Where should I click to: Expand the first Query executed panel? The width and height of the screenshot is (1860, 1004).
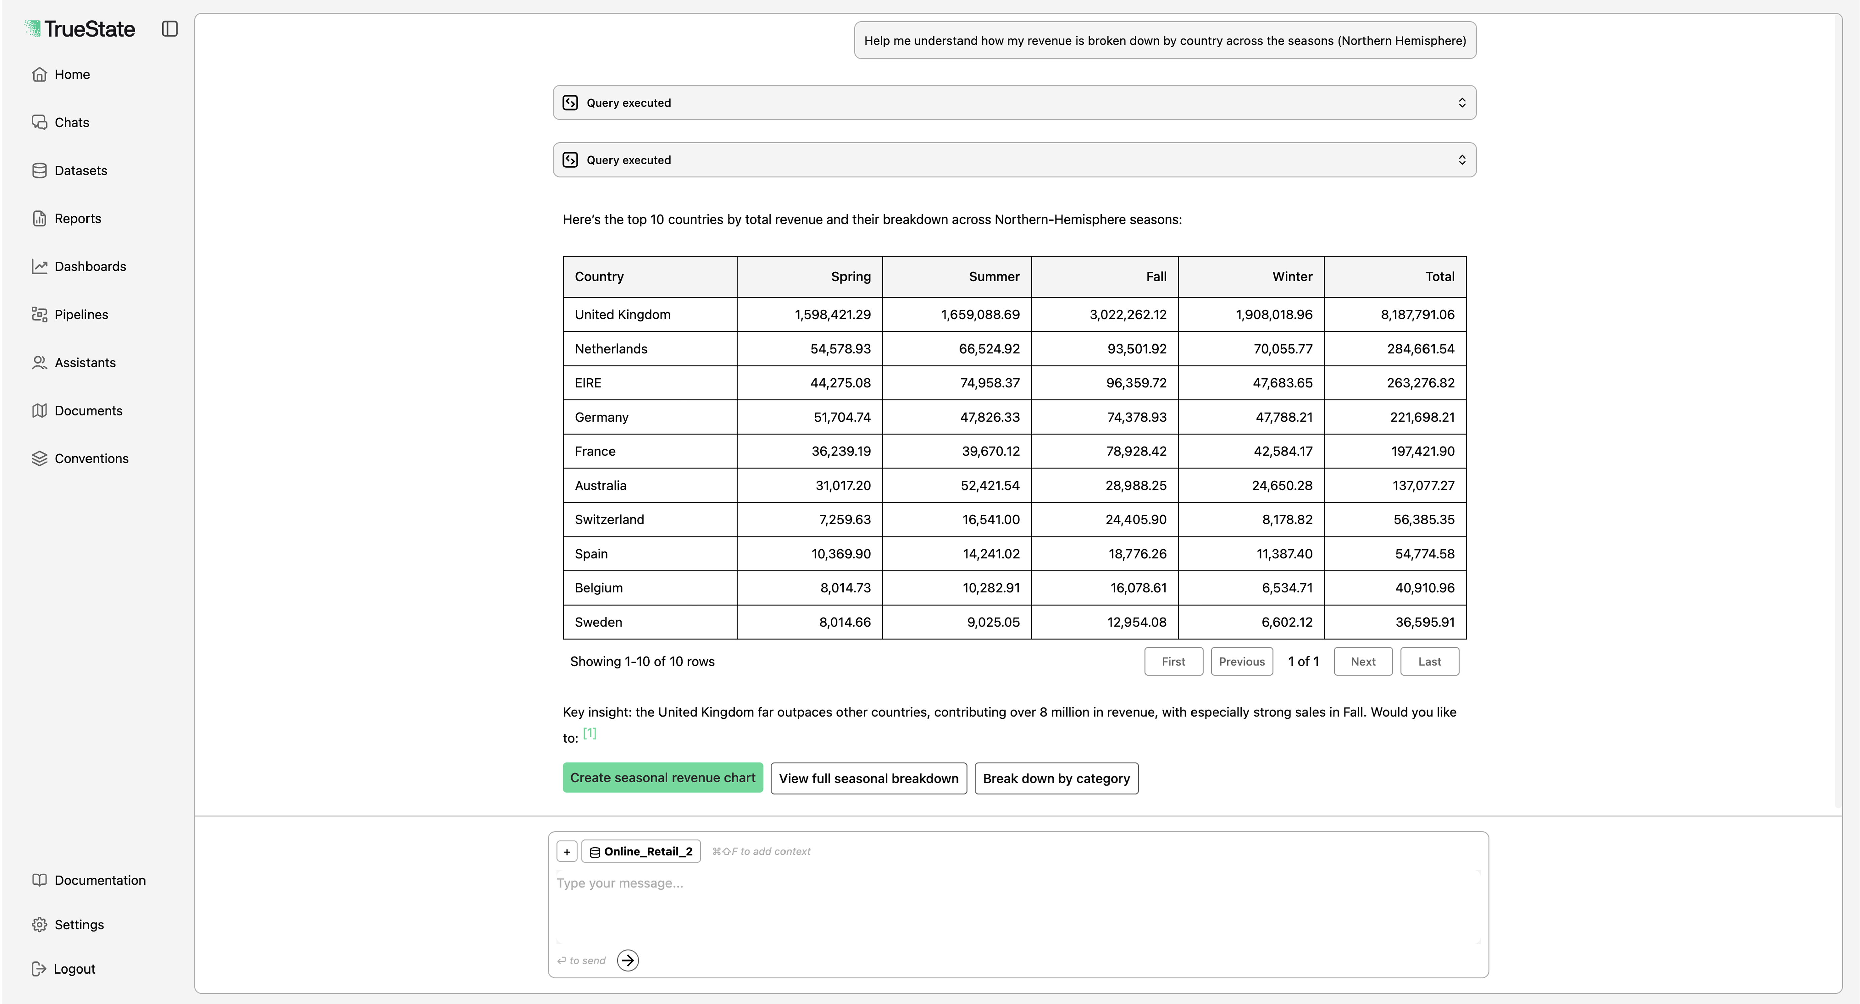[1014, 102]
